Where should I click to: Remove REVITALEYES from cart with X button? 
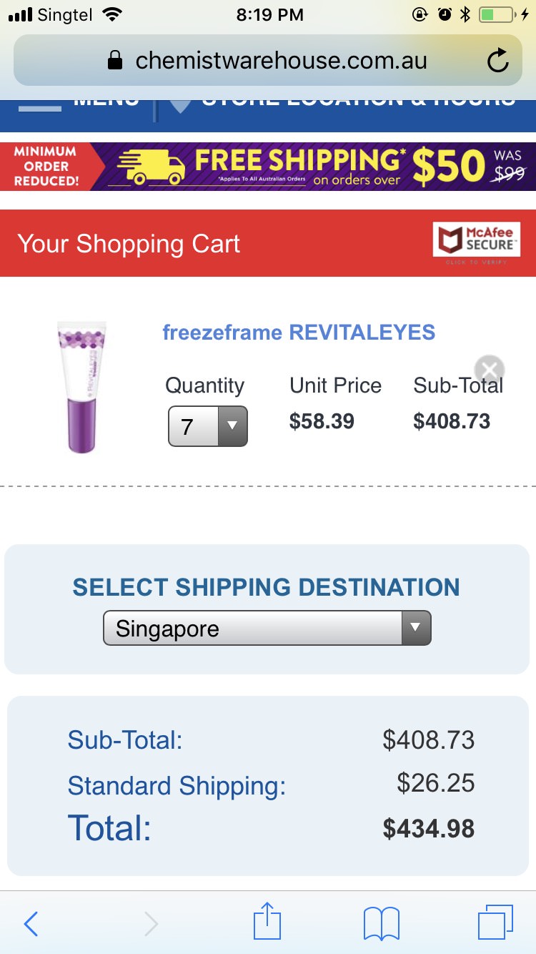point(490,369)
